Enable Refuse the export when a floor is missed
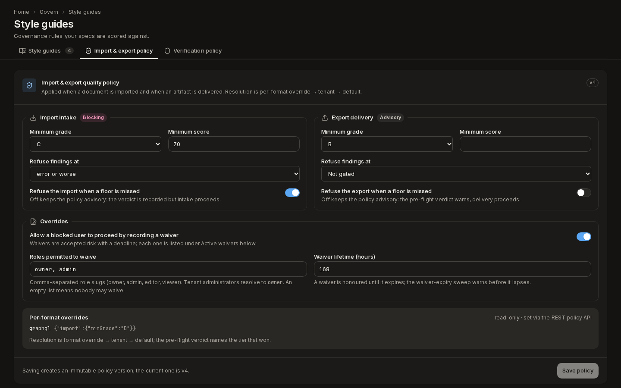Viewport: 621px width, 388px height. point(584,193)
